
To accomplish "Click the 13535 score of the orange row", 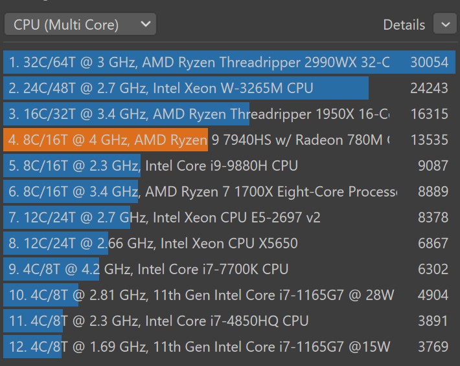I will click(x=429, y=140).
